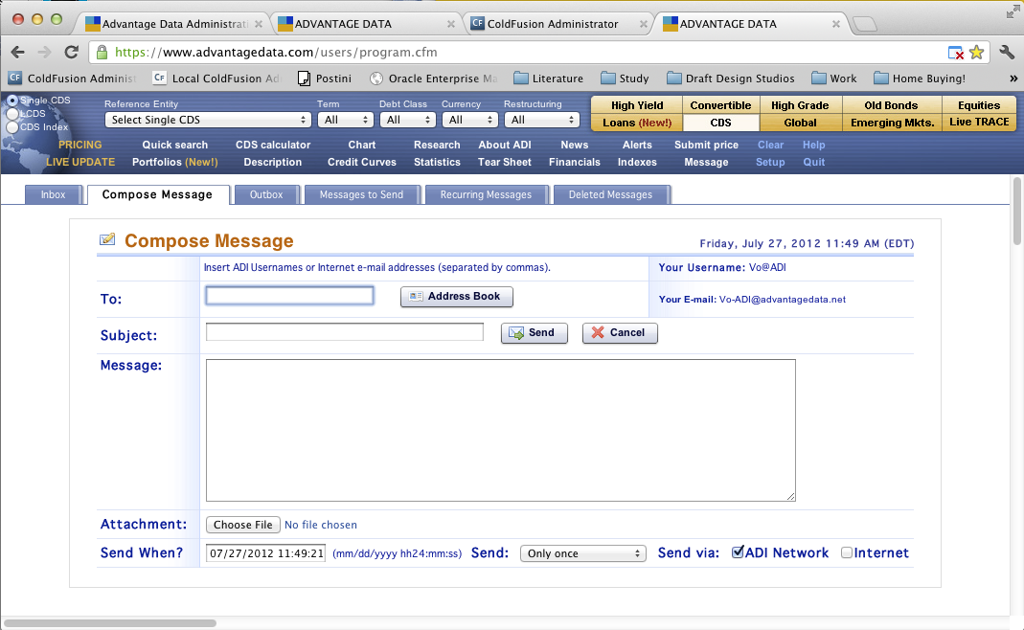Show more bookmarks with the double chevron
This screenshot has height=630, width=1024.
[1013, 79]
